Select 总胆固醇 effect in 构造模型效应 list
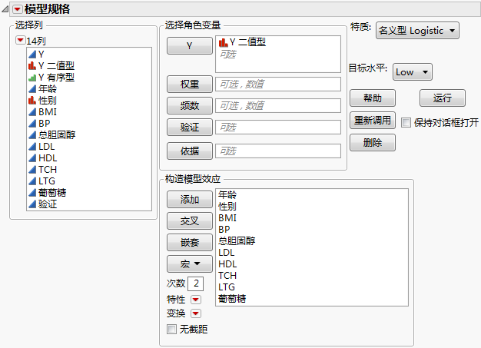This screenshot has height=348, width=481. 312,241
